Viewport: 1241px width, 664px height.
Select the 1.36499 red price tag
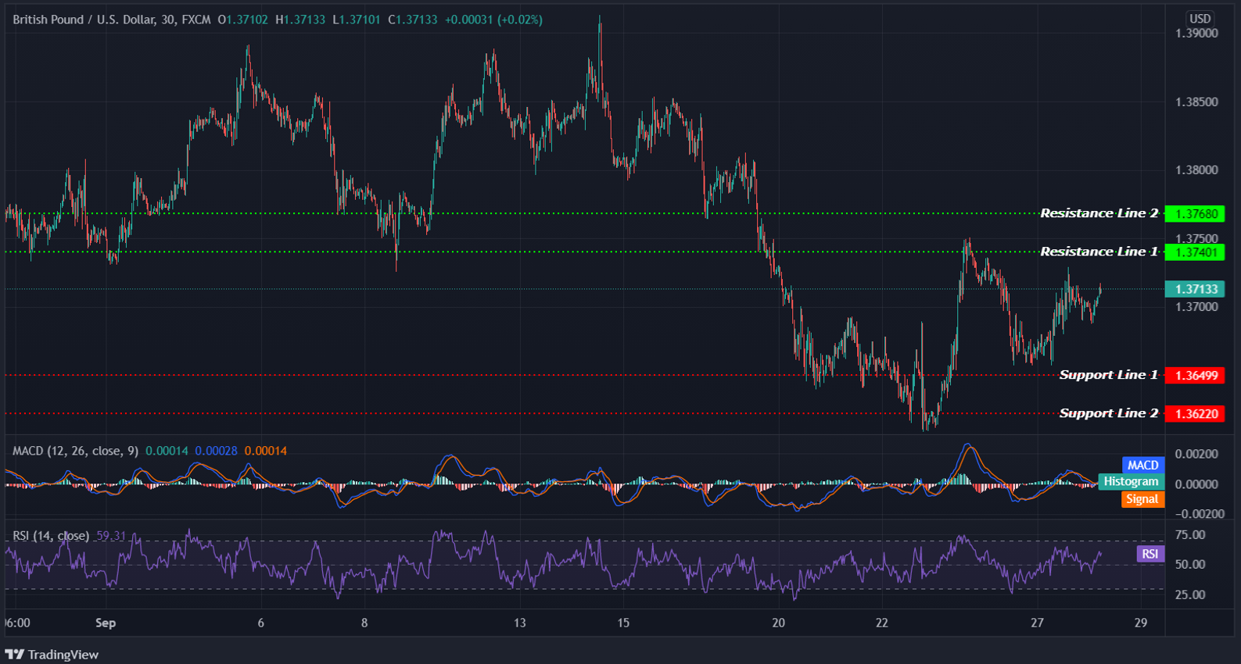pos(1195,376)
